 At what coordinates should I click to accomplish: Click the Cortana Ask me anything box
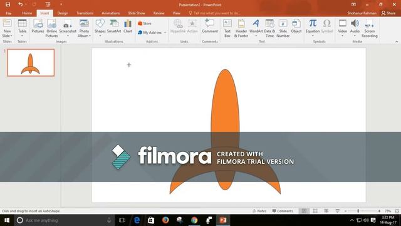point(64,220)
